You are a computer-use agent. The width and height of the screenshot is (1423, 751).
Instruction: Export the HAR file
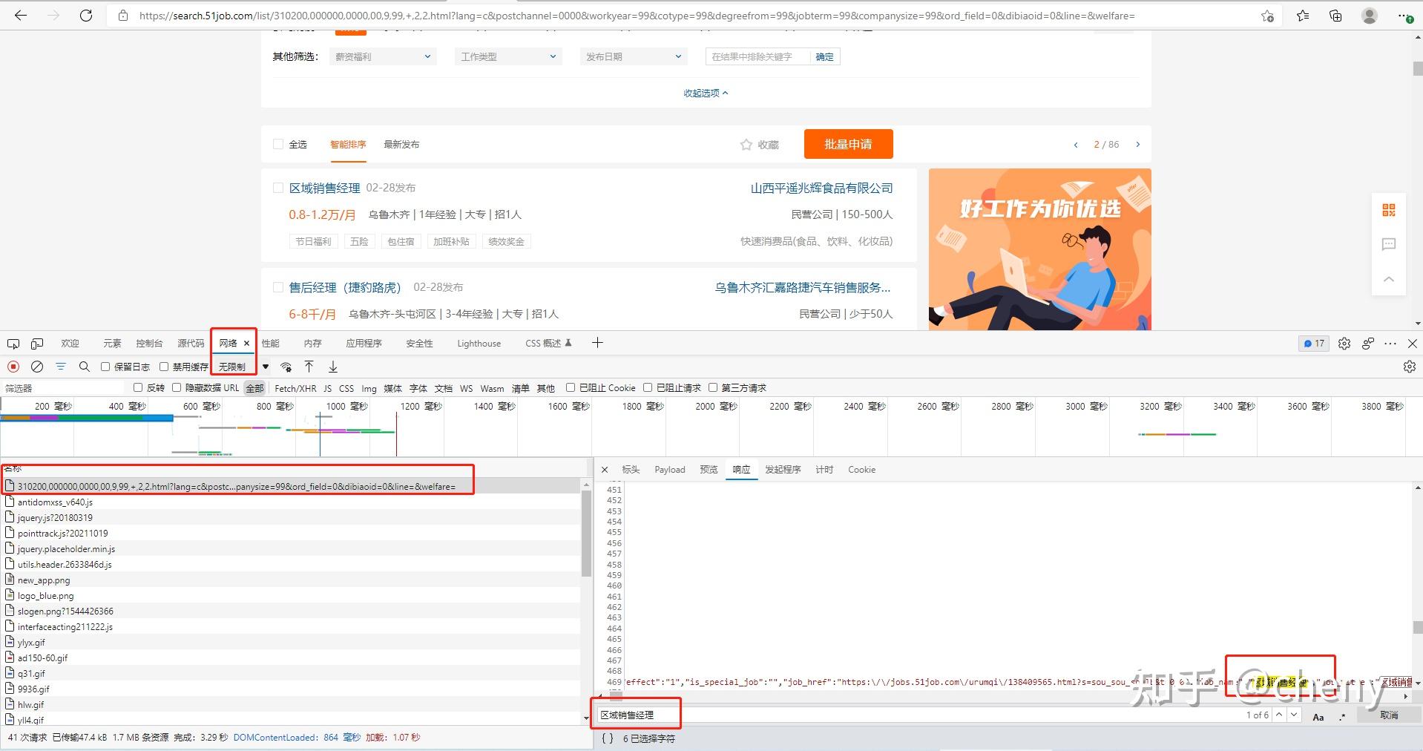coord(332,367)
